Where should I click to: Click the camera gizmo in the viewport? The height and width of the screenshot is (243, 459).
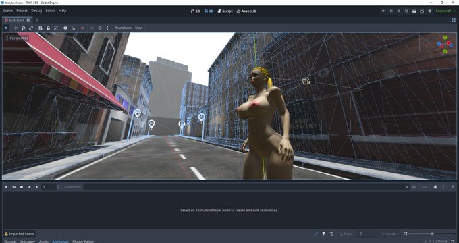coord(306,81)
